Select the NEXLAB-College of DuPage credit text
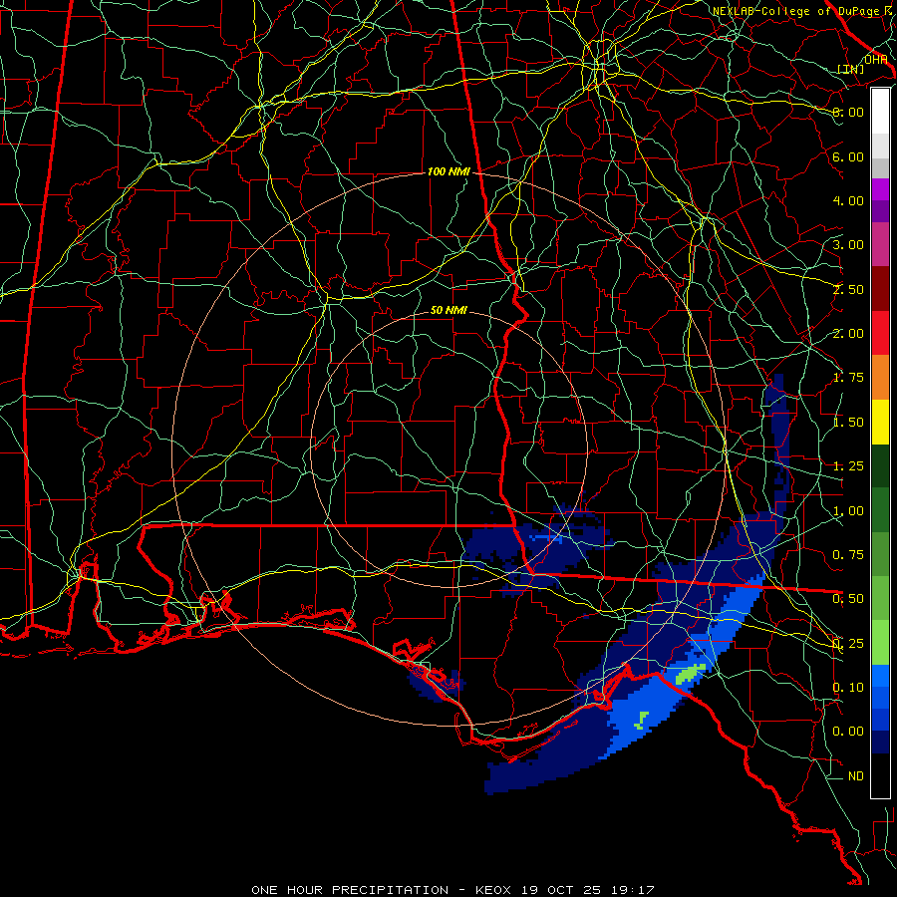Image resolution: width=897 pixels, height=897 pixels. coord(801,11)
